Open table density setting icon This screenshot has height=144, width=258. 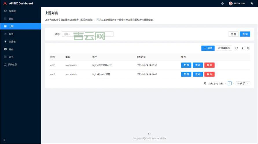pyautogui.click(x=242, y=48)
